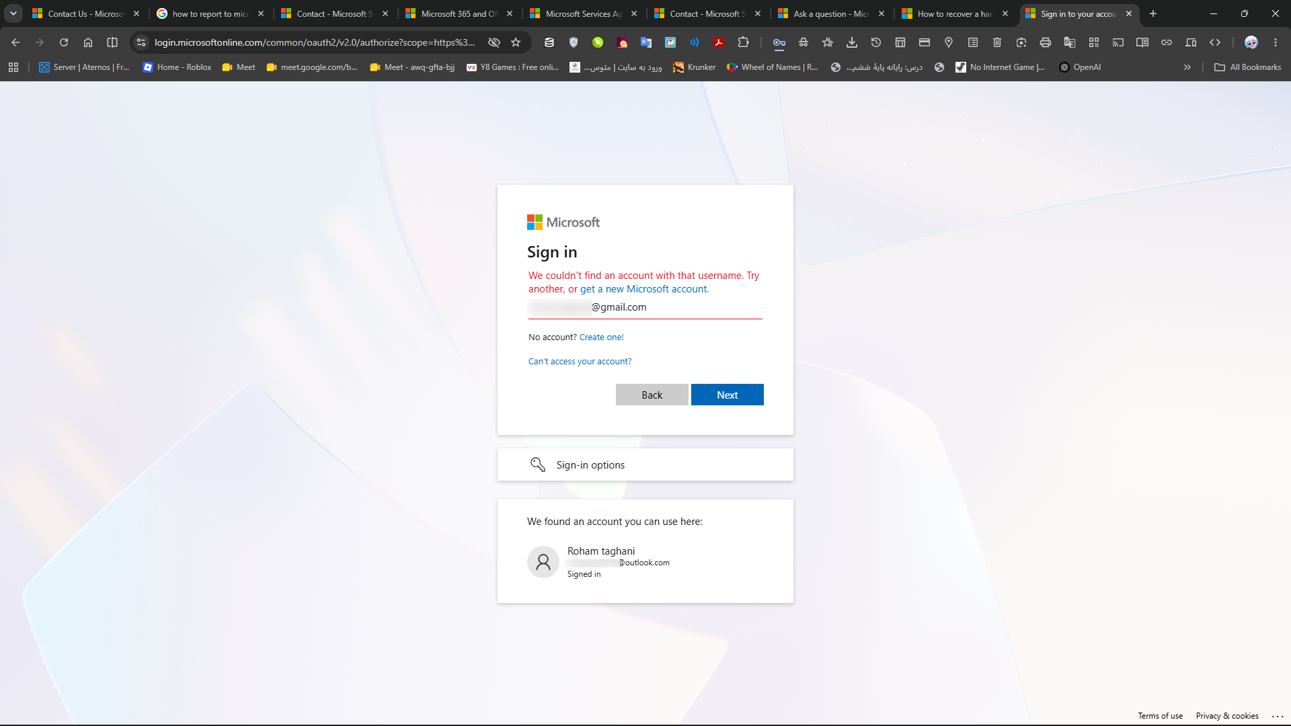Select the Roham taghani signed-in account

coord(645,562)
